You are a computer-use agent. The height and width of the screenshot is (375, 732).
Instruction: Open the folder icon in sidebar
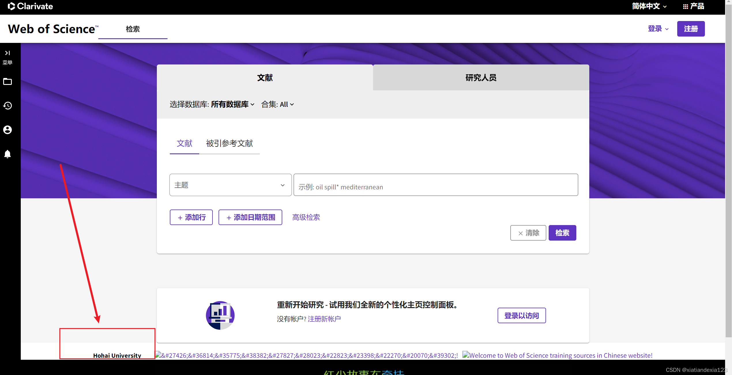pyautogui.click(x=7, y=82)
